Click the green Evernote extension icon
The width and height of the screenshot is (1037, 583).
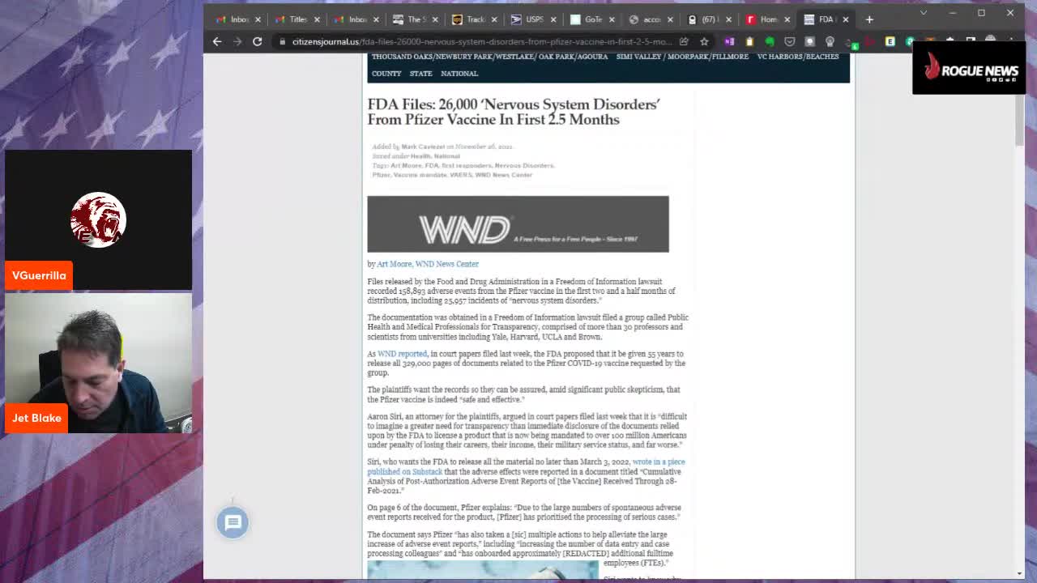pos(769,41)
